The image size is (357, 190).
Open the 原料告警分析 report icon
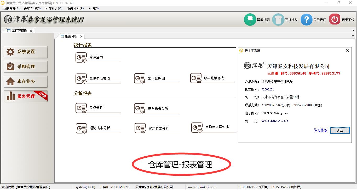(x=140, y=108)
